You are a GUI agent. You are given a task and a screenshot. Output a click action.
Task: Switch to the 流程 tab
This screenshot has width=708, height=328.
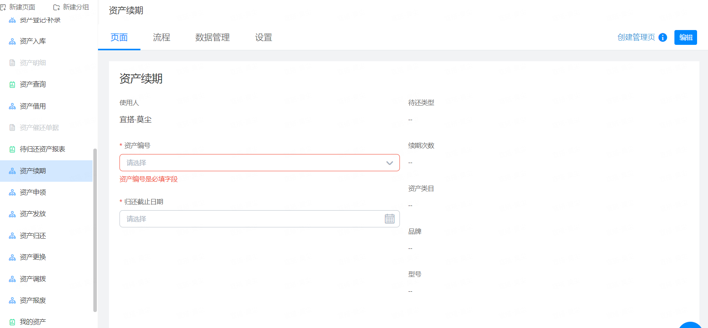click(x=161, y=37)
